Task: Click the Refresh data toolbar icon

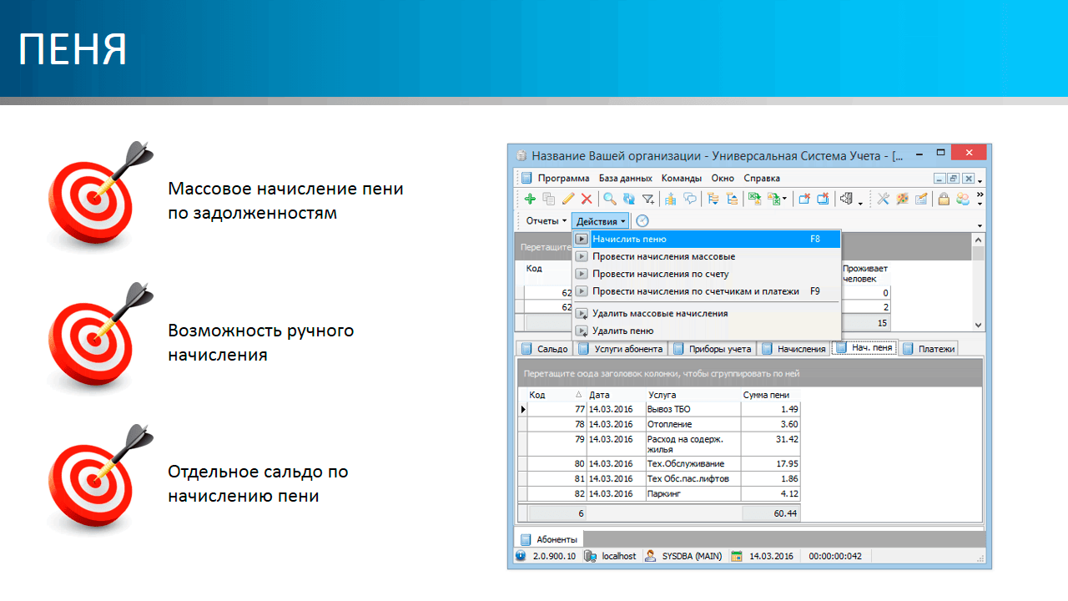Action: click(x=629, y=199)
